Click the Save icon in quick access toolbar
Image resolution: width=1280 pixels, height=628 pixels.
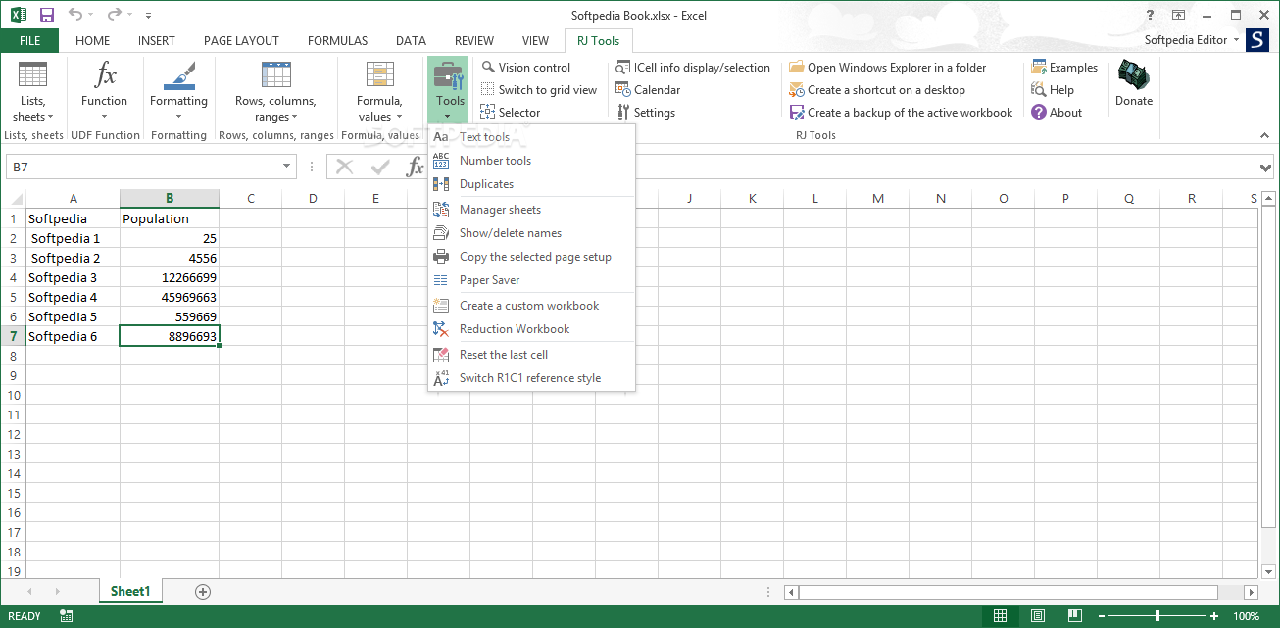coord(47,15)
